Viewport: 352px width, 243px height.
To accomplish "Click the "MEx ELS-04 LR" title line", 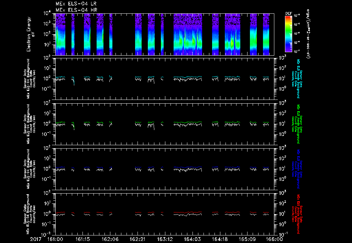I will pos(76,4).
